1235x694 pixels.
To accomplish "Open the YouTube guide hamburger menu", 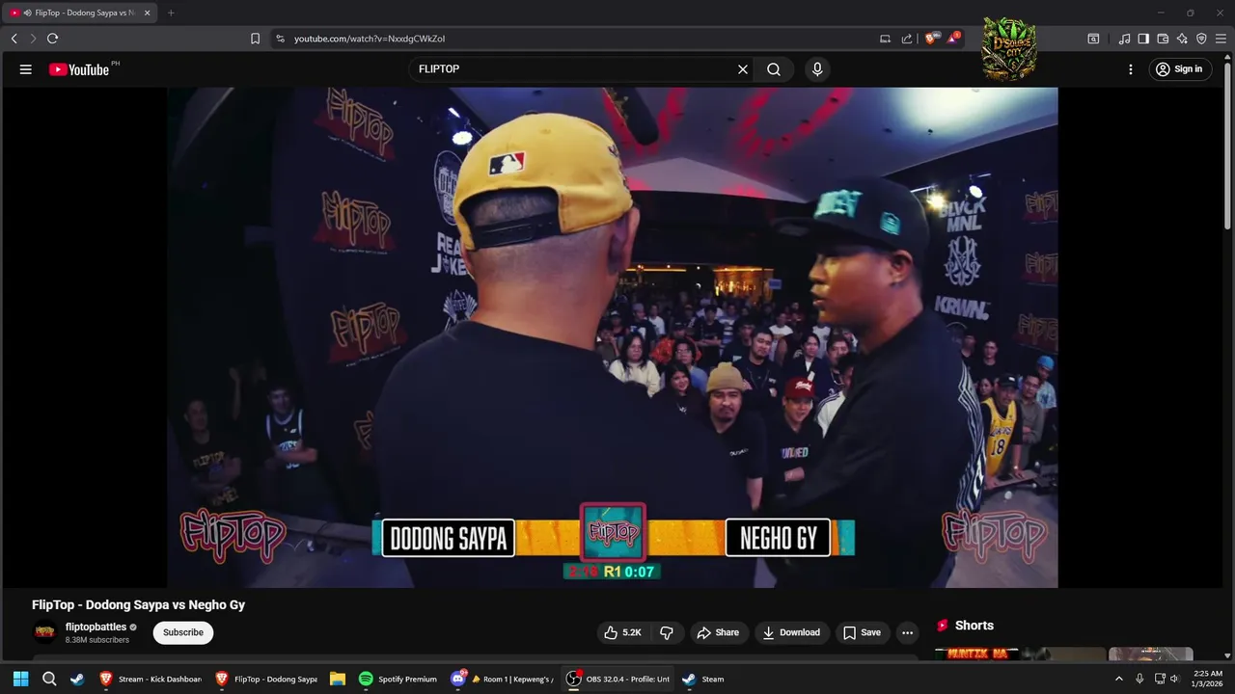I will (x=26, y=69).
